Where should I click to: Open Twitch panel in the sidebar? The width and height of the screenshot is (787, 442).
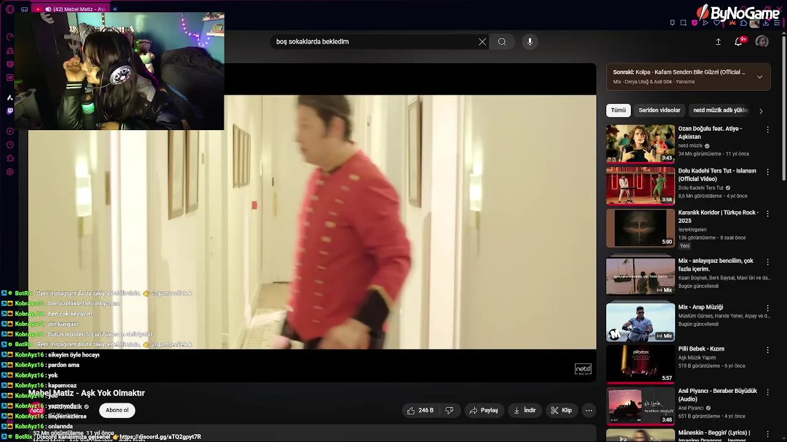pos(10,111)
